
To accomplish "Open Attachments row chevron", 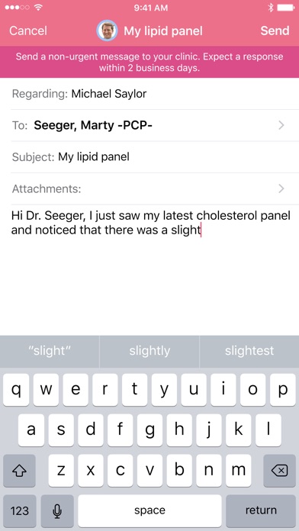I will pos(281,188).
